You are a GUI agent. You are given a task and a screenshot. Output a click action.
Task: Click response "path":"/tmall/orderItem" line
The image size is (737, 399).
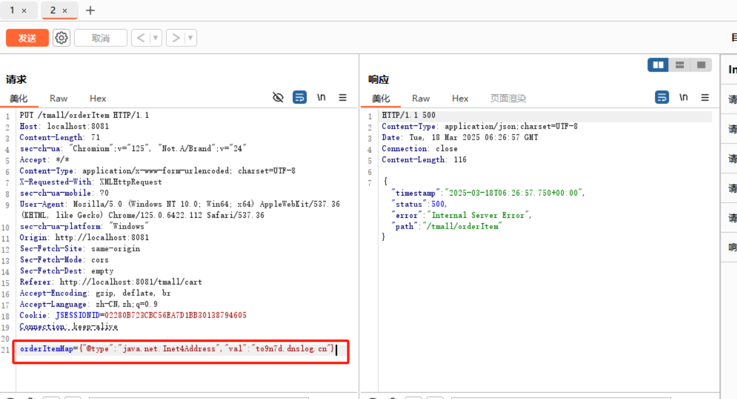[x=447, y=226]
